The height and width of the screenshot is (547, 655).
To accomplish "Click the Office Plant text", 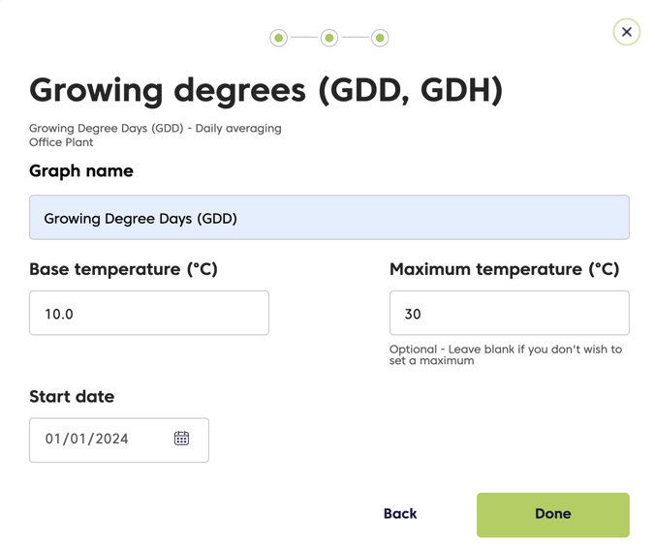I will click(61, 142).
